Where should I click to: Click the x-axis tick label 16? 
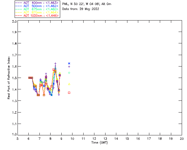[138, 139]
